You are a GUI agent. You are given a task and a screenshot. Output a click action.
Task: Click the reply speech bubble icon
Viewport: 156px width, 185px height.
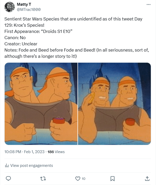coord(8,179)
